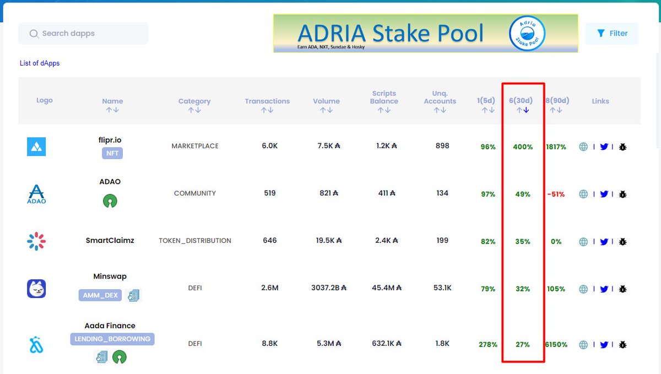Click the 6150% value for Aada Finance
Screen dimensions: 661x374
click(556, 345)
